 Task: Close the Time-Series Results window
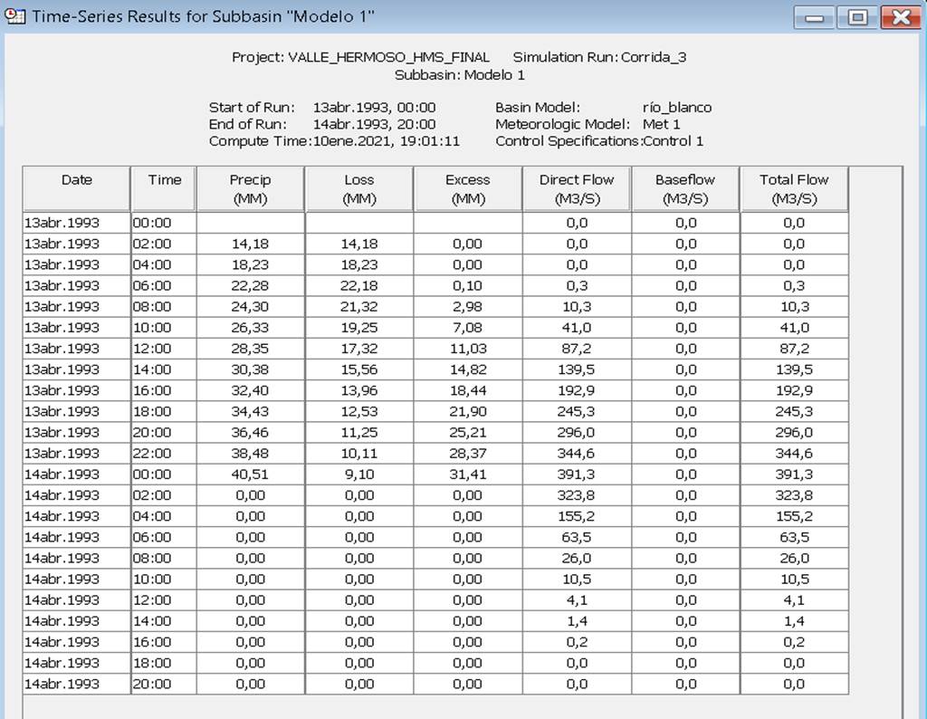pos(899,17)
